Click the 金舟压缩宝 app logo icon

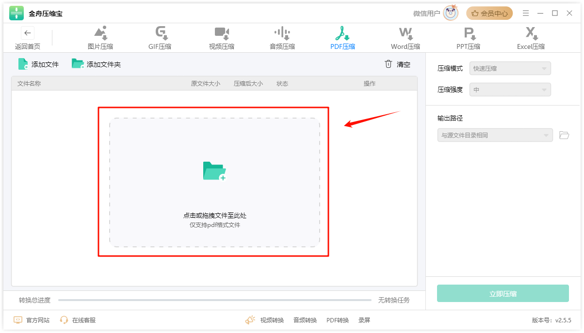(x=16, y=14)
